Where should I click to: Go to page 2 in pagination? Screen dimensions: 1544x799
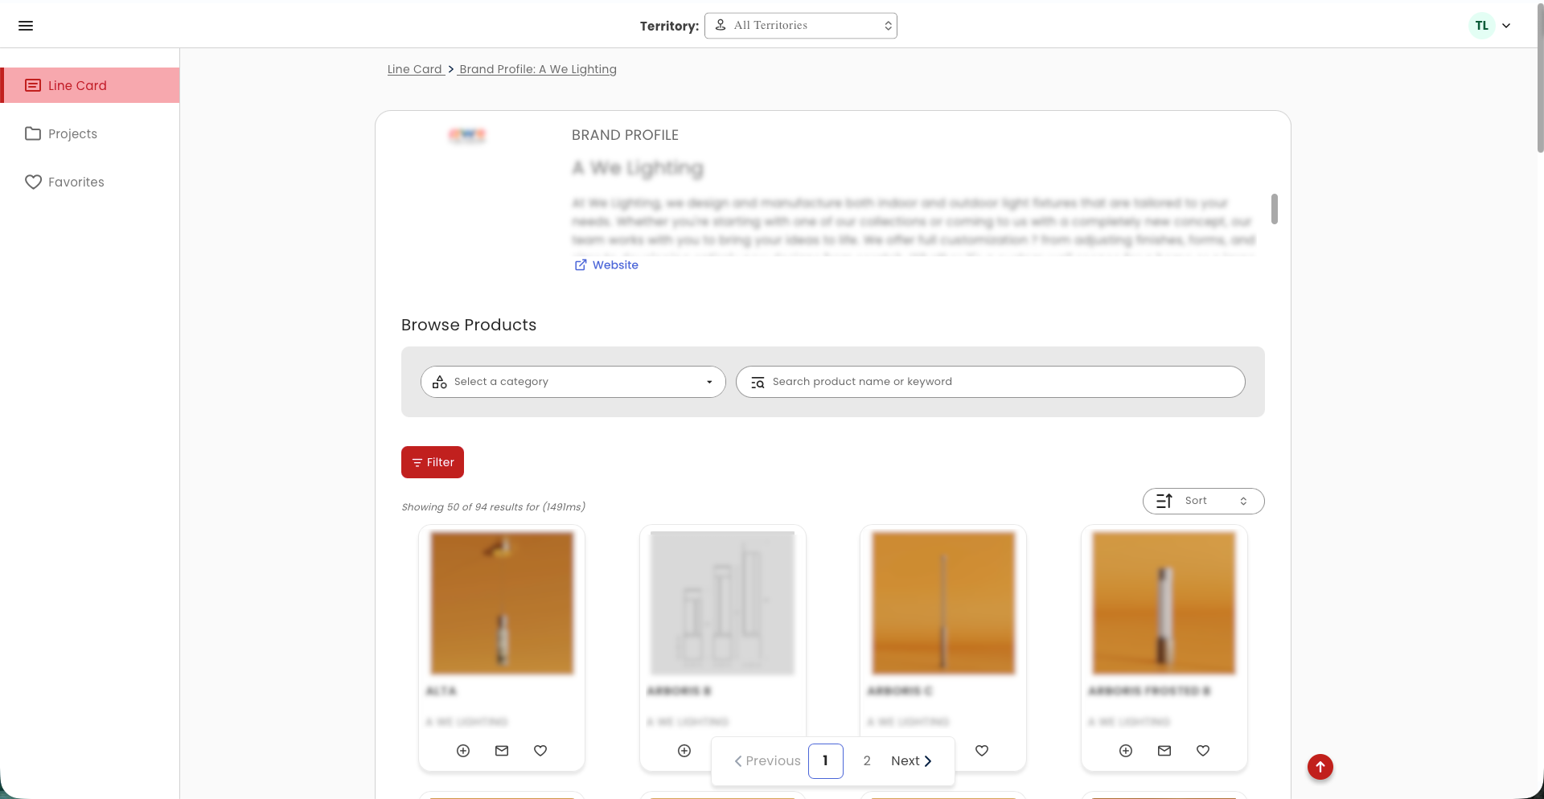(867, 761)
